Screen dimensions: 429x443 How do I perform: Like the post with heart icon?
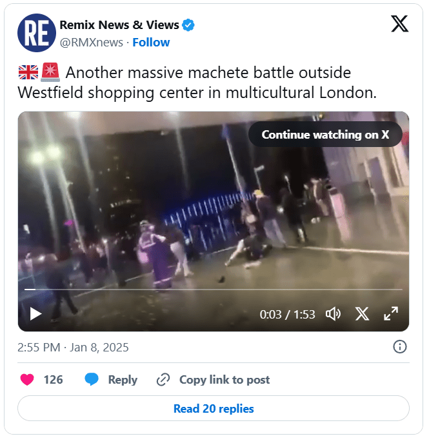(27, 379)
